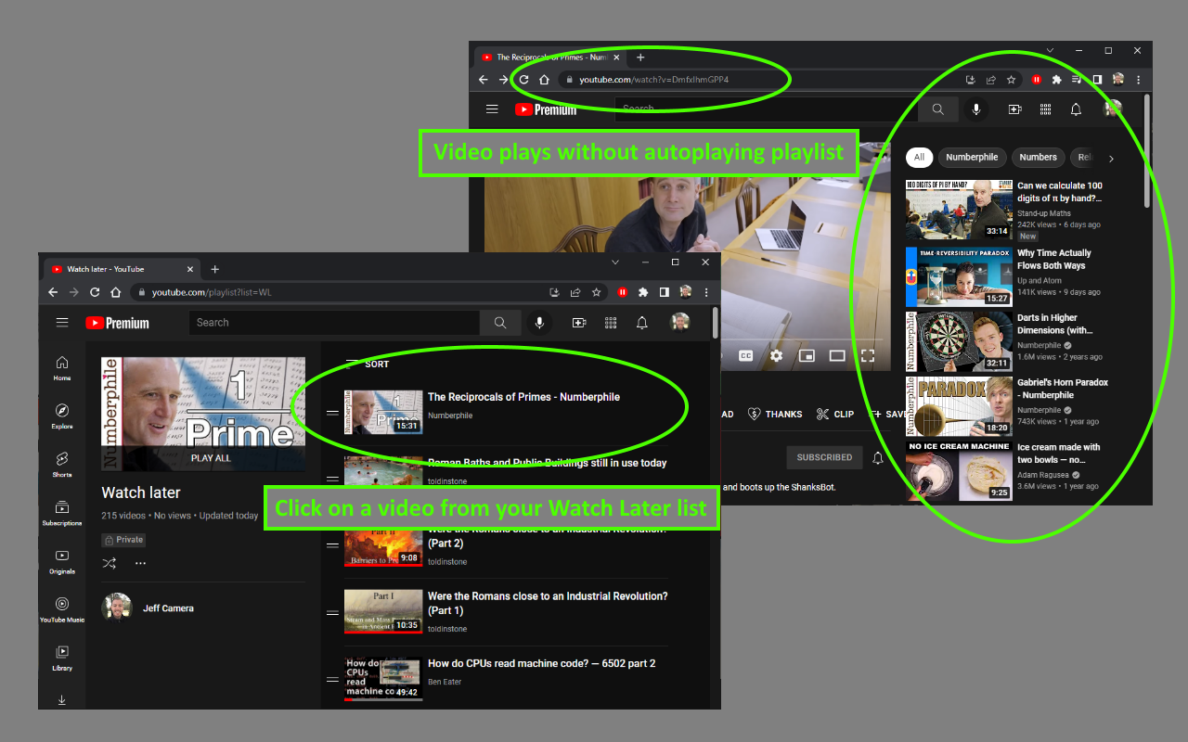Viewport: 1188px width, 742px height.
Task: Click the THANKS button under the video
Action: [x=776, y=415]
